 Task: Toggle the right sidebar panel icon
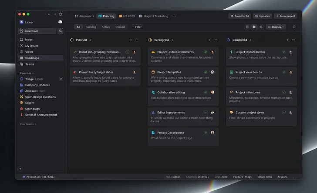click(x=294, y=27)
